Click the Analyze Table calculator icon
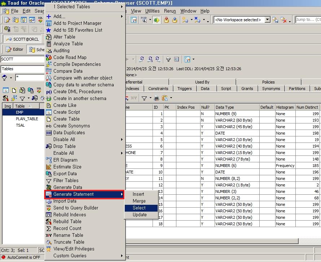Screen dimensions: 321x262 pos(49,44)
